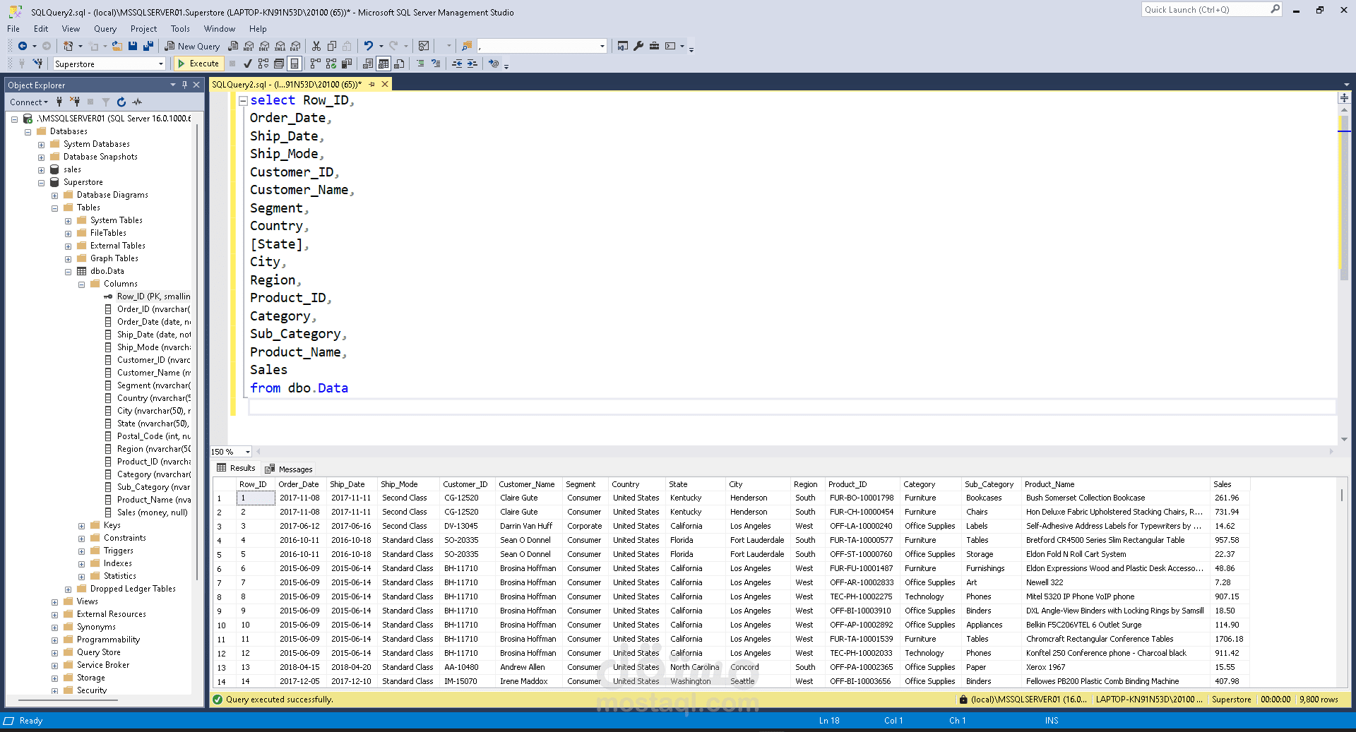1356x732 pixels.
Task: Display the Estimated Execution Plan icon
Action: [x=263, y=64]
